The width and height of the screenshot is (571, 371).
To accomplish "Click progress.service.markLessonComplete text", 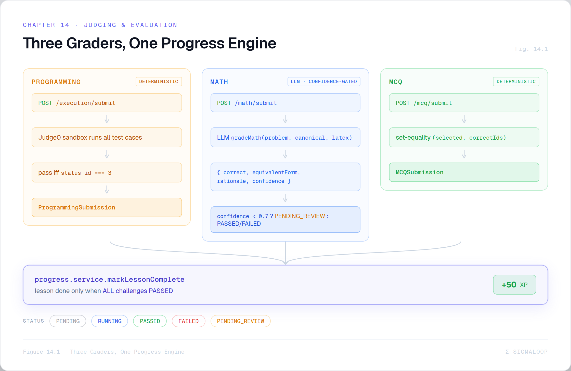I will point(110,280).
